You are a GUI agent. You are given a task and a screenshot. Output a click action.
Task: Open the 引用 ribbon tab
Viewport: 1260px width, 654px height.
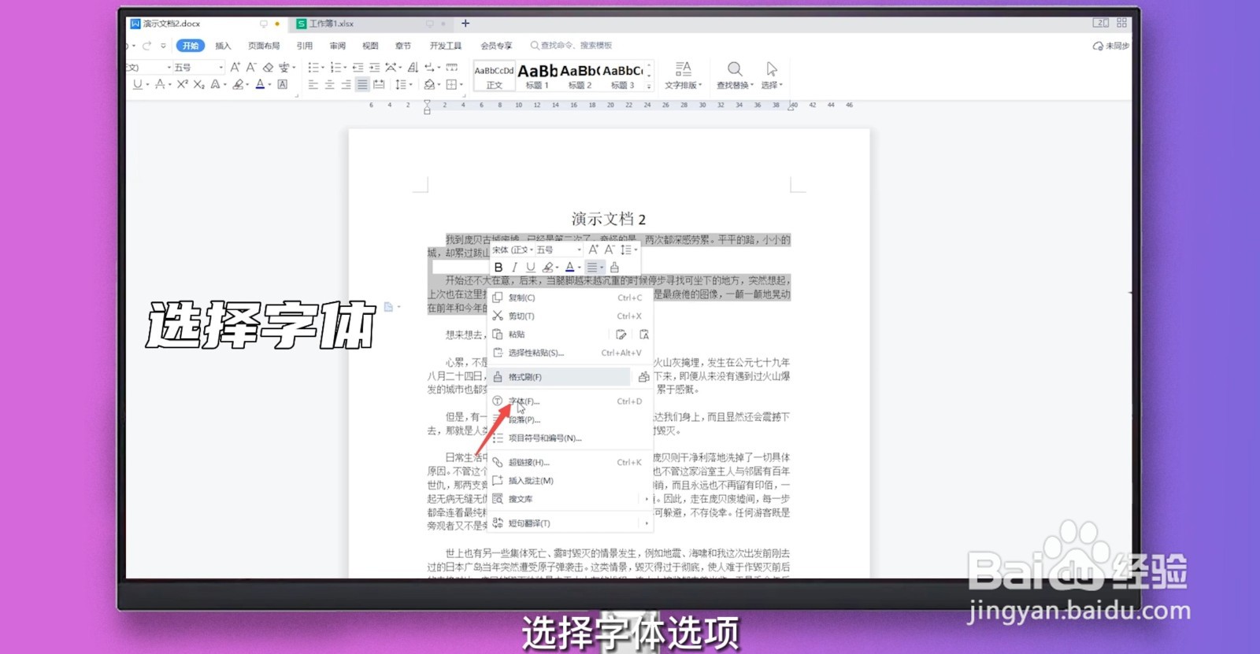[304, 46]
